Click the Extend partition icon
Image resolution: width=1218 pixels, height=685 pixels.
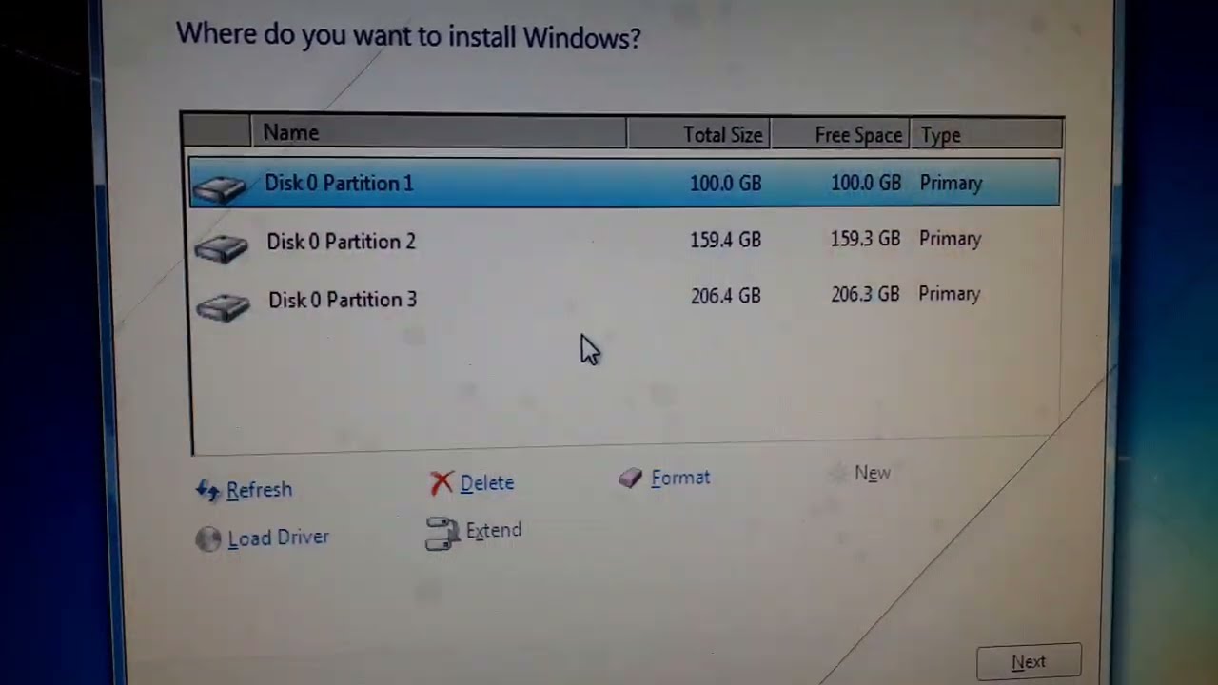point(442,534)
